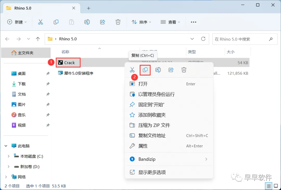Switch to the large icons view in the status bar
This screenshot has height=190, width=281.
click(276, 186)
